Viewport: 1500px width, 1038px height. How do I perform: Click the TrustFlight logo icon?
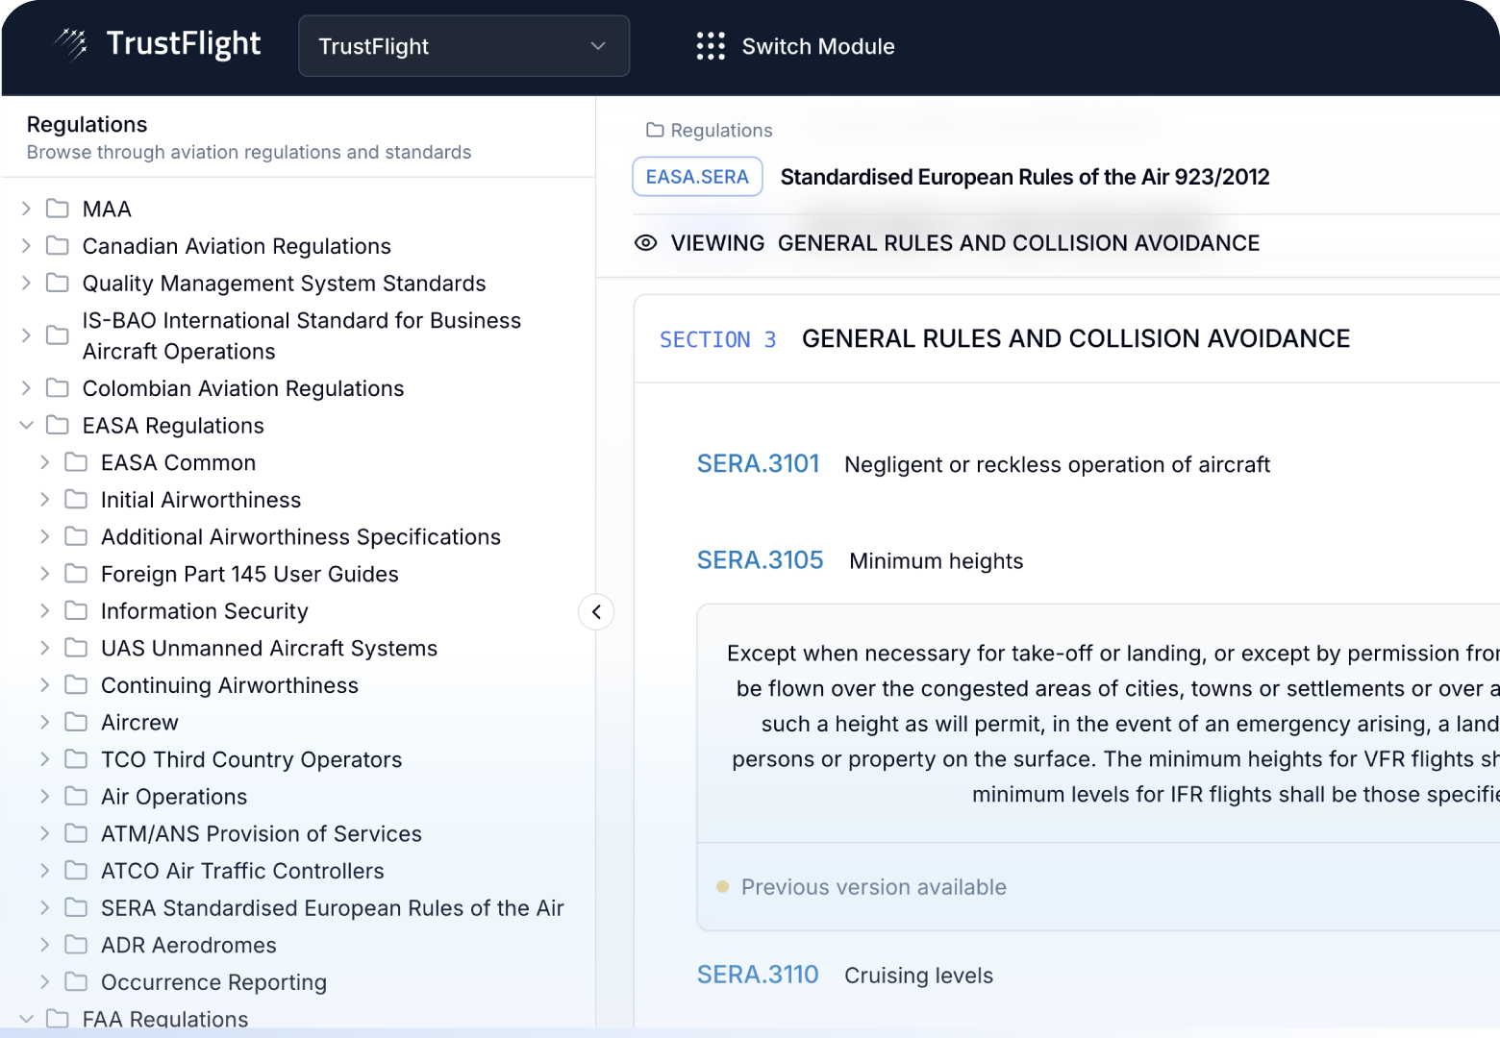70,44
